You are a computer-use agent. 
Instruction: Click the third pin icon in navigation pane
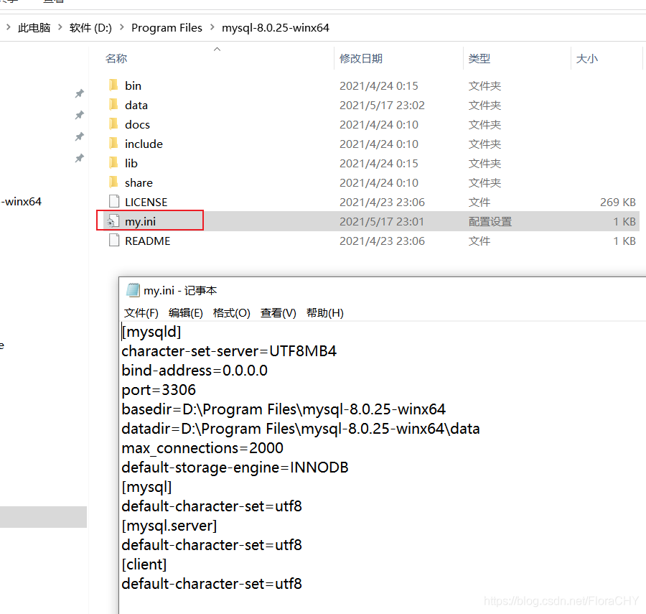tap(80, 136)
